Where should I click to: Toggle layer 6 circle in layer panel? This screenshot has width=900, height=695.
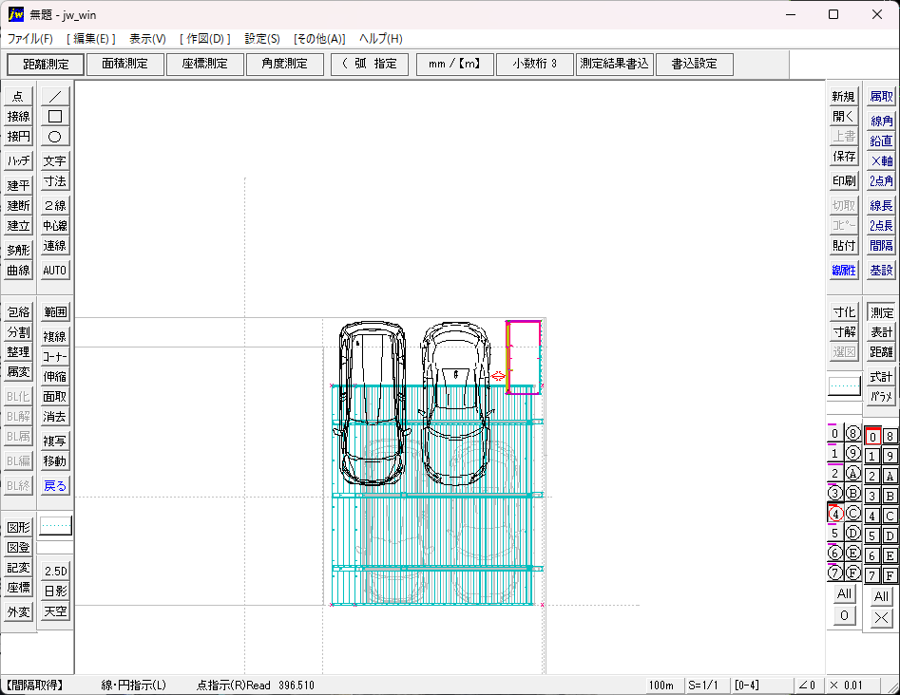click(835, 553)
